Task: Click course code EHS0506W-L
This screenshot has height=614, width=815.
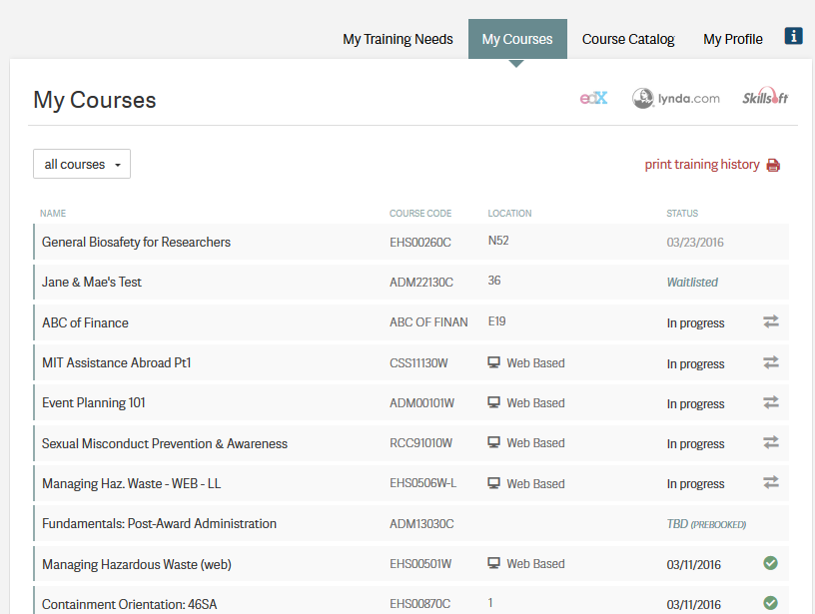Action: (x=423, y=483)
